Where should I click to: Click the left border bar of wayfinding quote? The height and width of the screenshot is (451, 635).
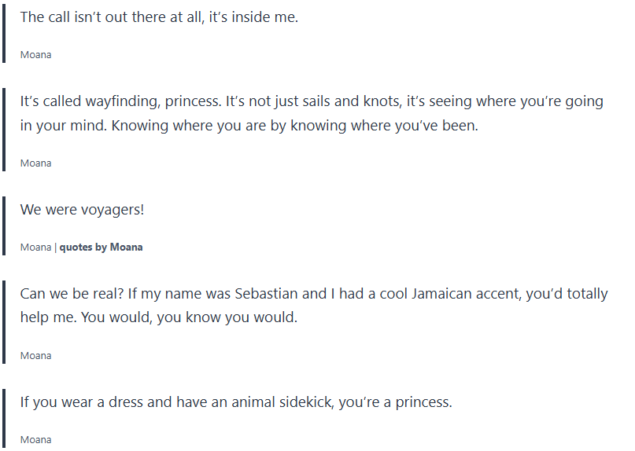[x=4, y=129]
